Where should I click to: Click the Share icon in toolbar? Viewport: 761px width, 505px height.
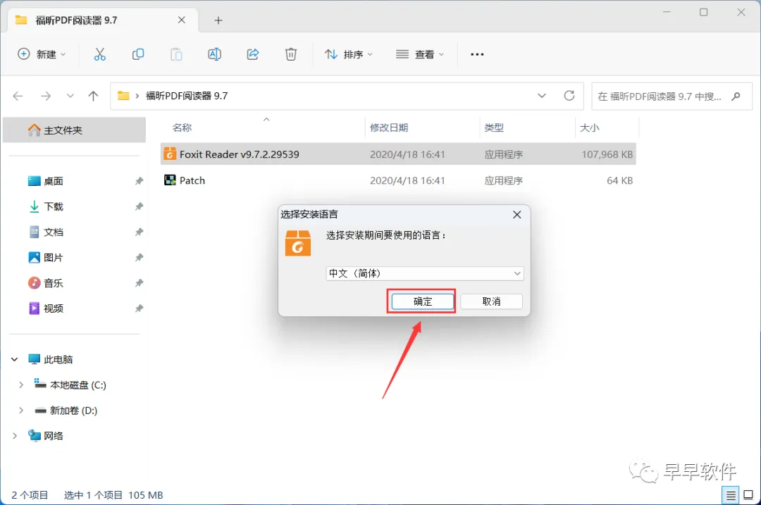click(253, 54)
